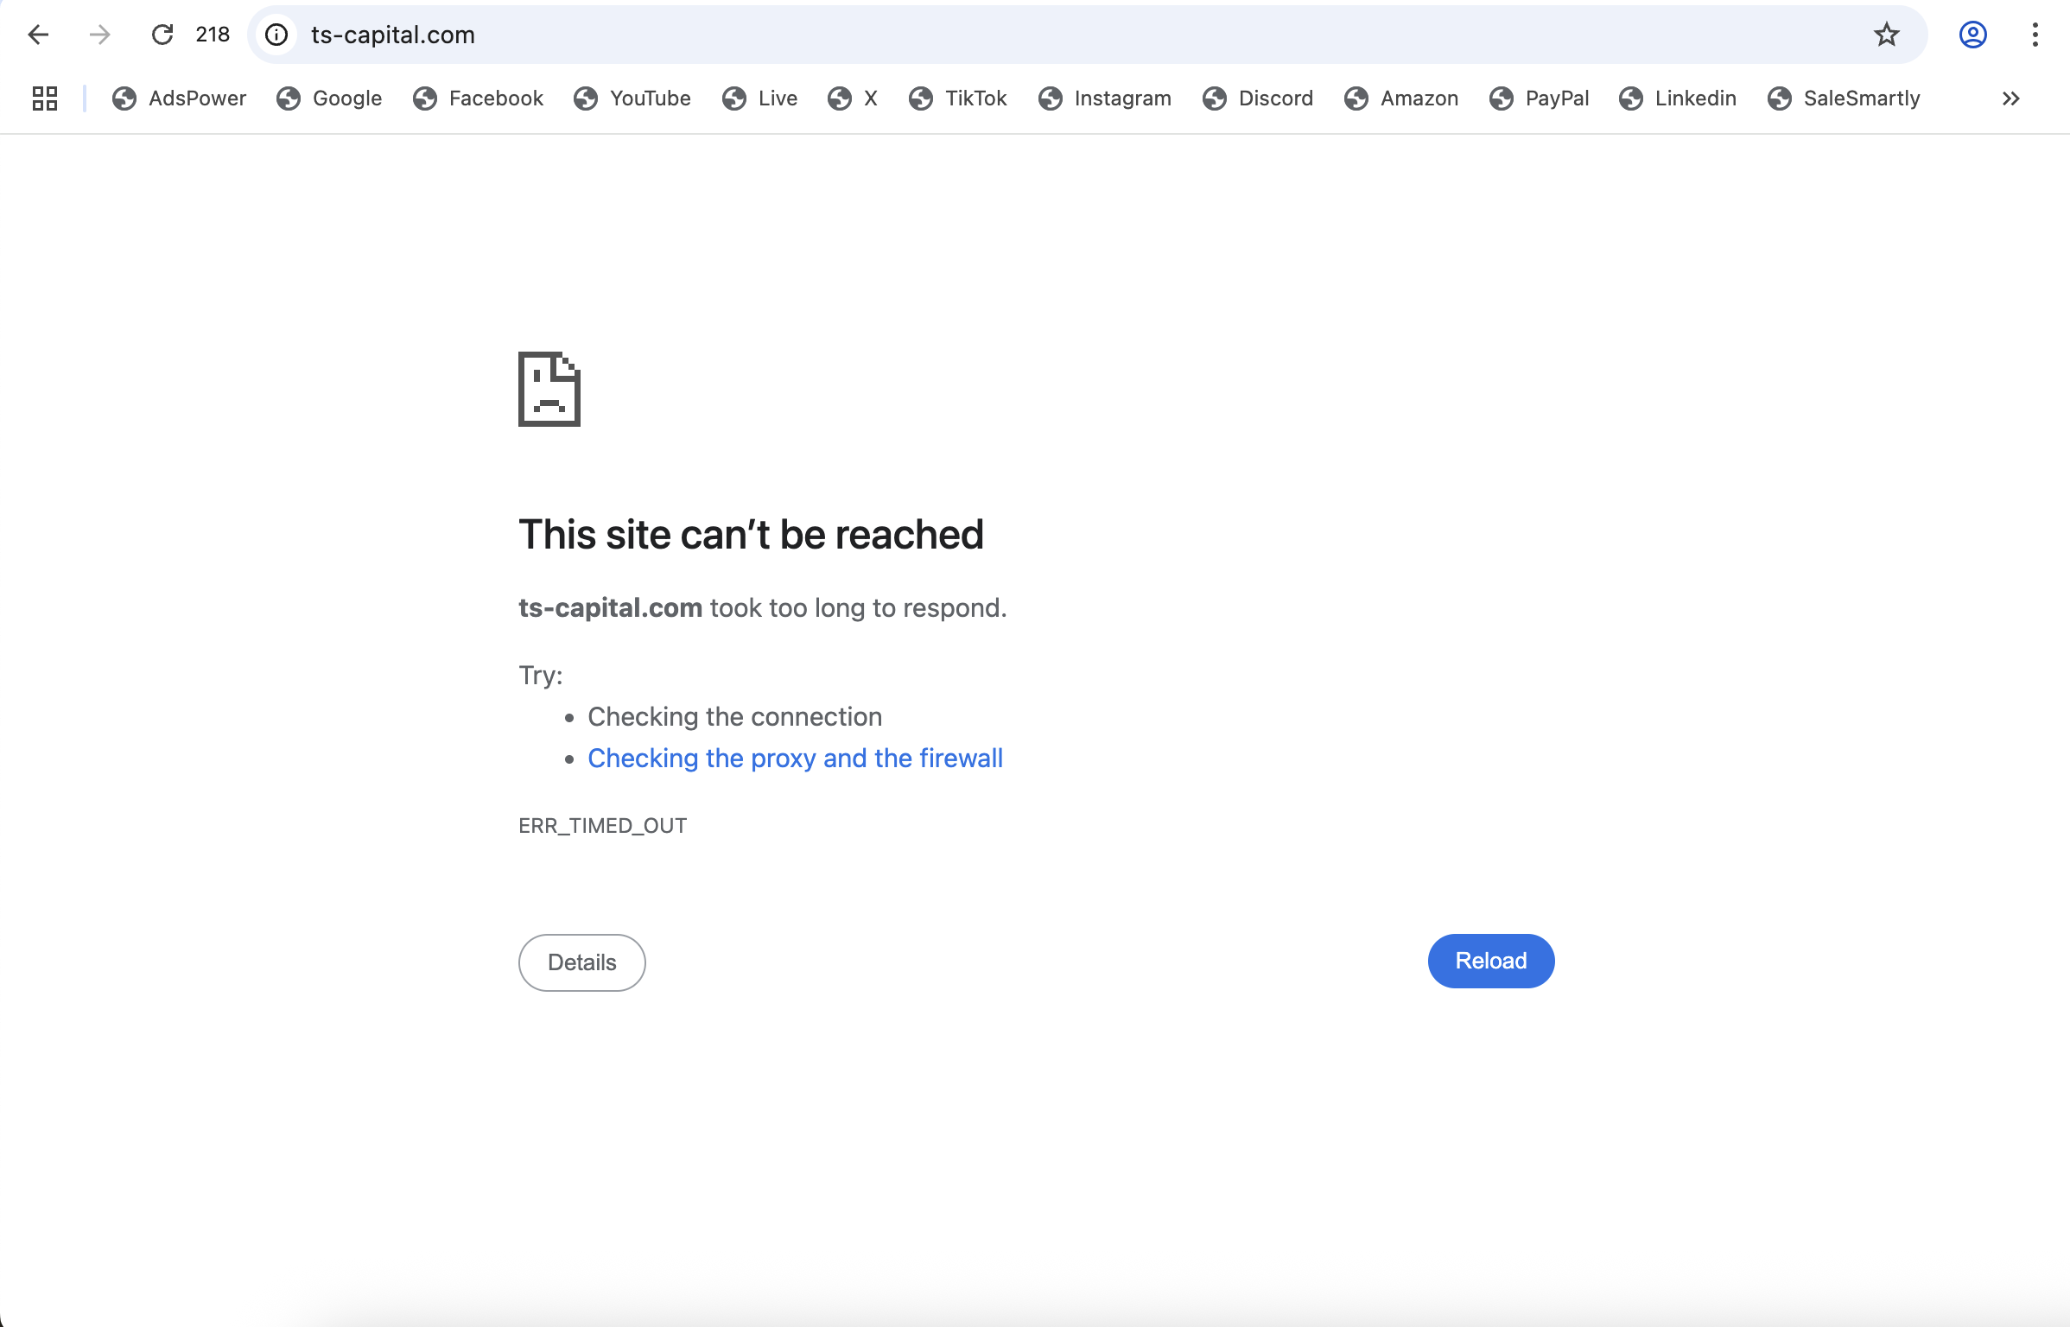Go back using the back arrow
Image resolution: width=2070 pixels, height=1327 pixels.
[38, 35]
